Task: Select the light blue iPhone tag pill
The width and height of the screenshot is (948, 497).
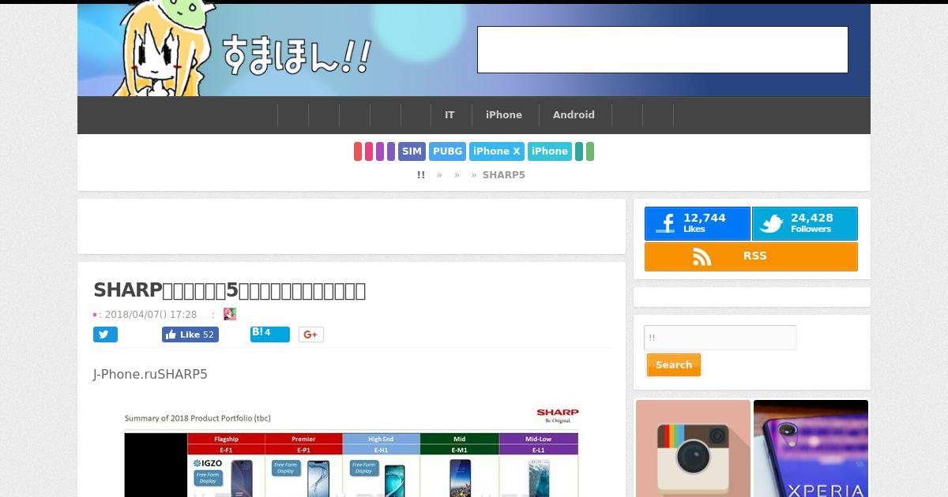Action: pos(550,151)
